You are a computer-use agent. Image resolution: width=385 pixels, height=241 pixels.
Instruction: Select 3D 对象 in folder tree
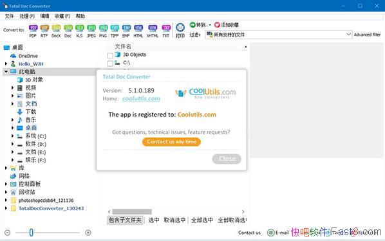point(34,80)
